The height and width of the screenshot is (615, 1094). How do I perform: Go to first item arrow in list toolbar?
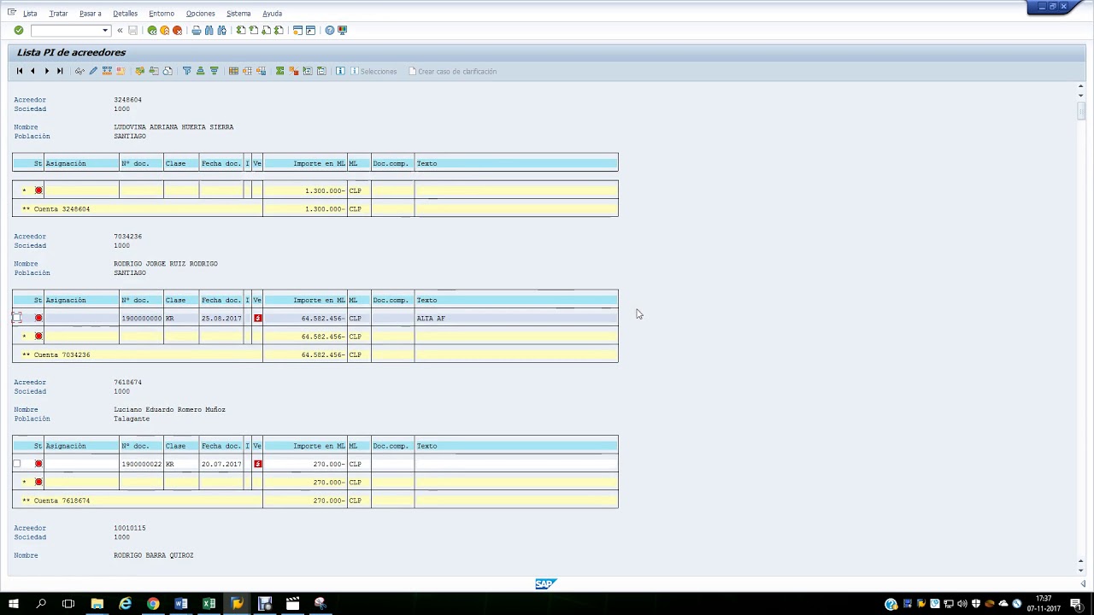point(20,71)
